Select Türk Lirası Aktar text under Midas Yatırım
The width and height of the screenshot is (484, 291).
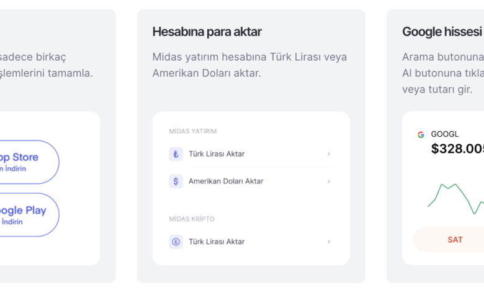(217, 154)
